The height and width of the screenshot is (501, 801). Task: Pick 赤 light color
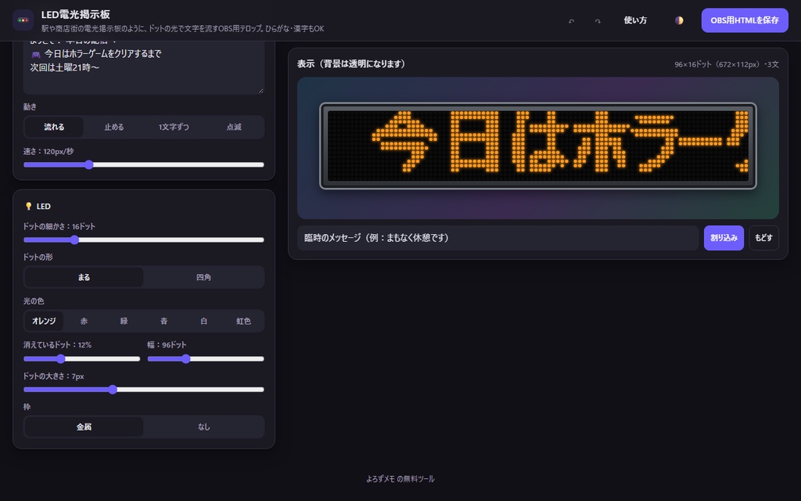click(84, 321)
